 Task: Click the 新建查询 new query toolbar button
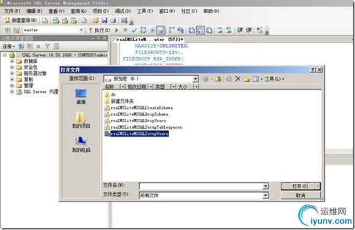[20, 20]
